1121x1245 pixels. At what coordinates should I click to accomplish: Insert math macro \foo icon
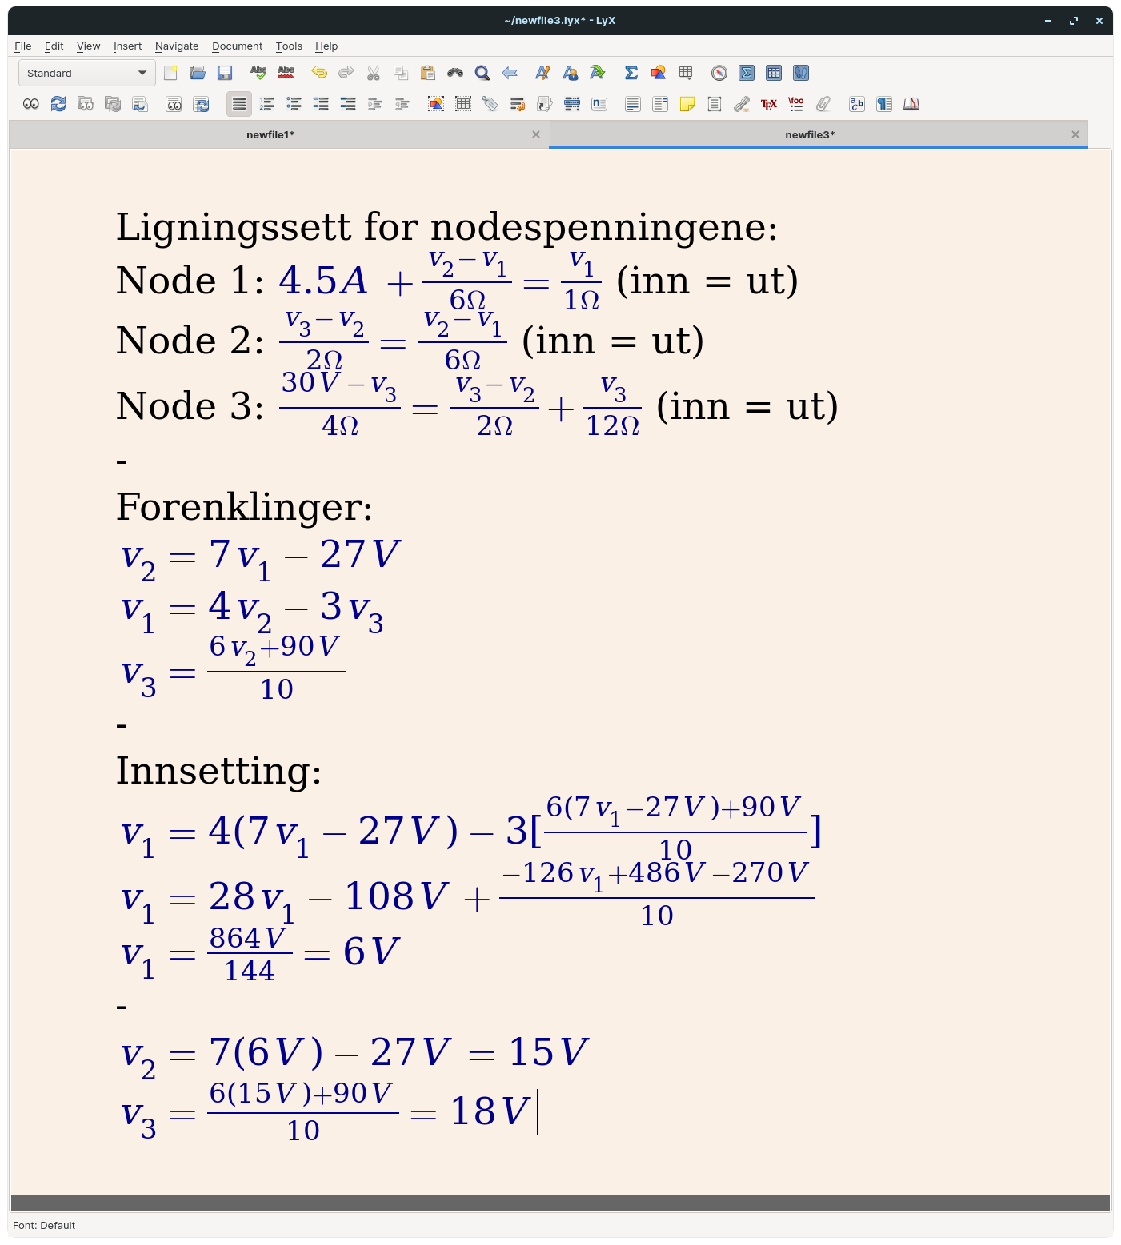tap(796, 104)
